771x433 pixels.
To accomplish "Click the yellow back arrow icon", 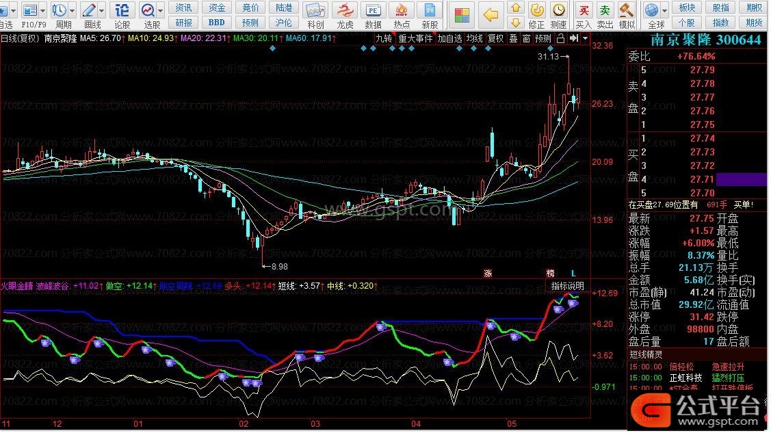I will click(491, 15).
